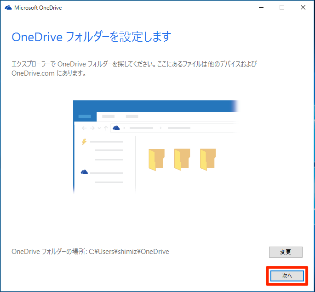Image resolution: width=315 pixels, height=292 pixels.
Task: Close the Microsoft OneDrive setup window
Action: pos(303,8)
